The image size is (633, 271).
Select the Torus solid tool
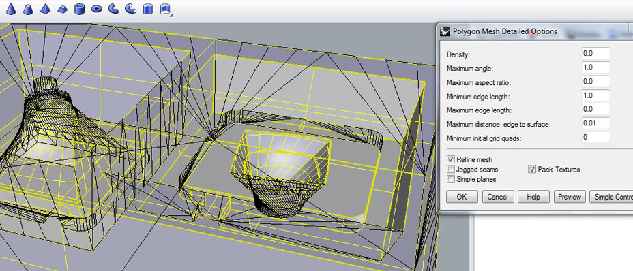[x=96, y=9]
